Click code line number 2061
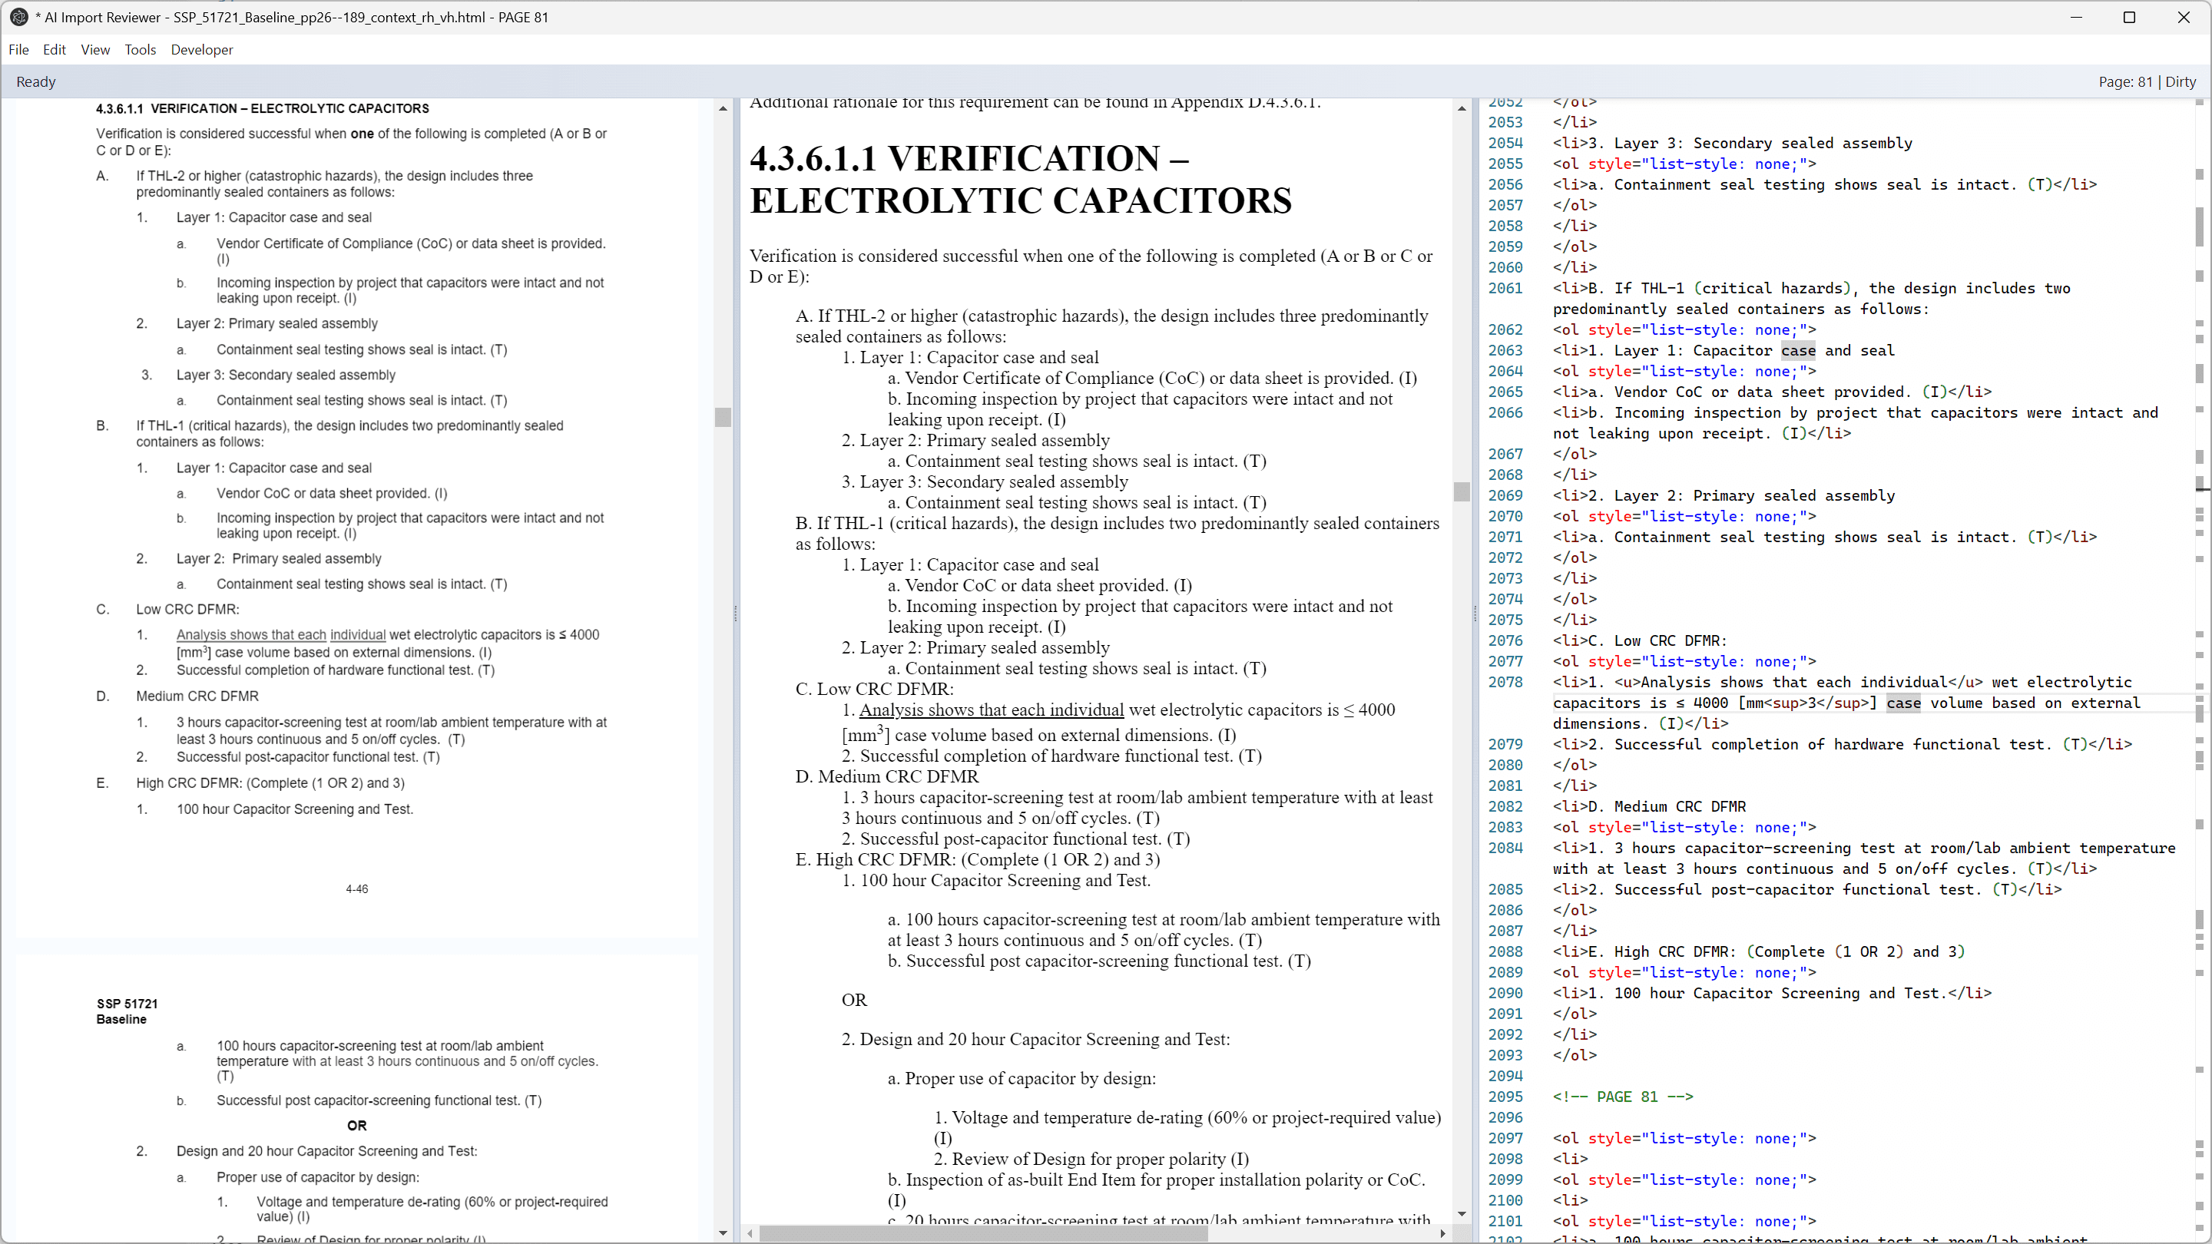Viewport: 2212px width, 1244px height. click(1505, 289)
